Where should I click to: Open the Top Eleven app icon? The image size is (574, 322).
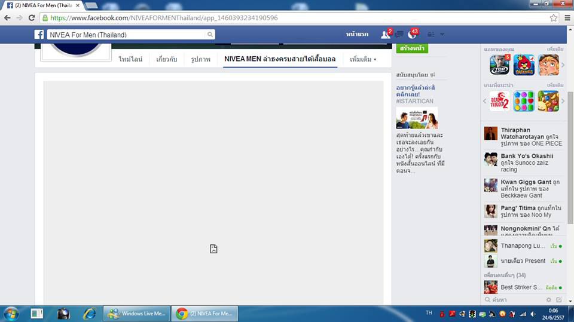(500, 65)
